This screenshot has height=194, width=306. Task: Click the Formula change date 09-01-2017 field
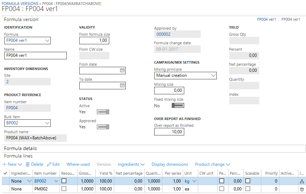click(x=177, y=49)
